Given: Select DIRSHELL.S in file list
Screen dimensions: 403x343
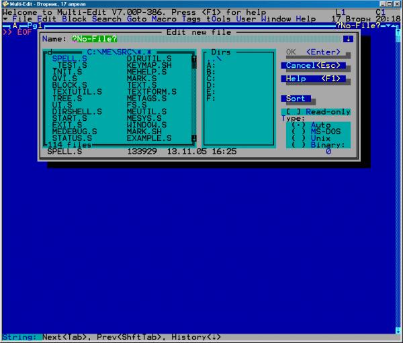Looking at the screenshot, I should (x=77, y=112).
